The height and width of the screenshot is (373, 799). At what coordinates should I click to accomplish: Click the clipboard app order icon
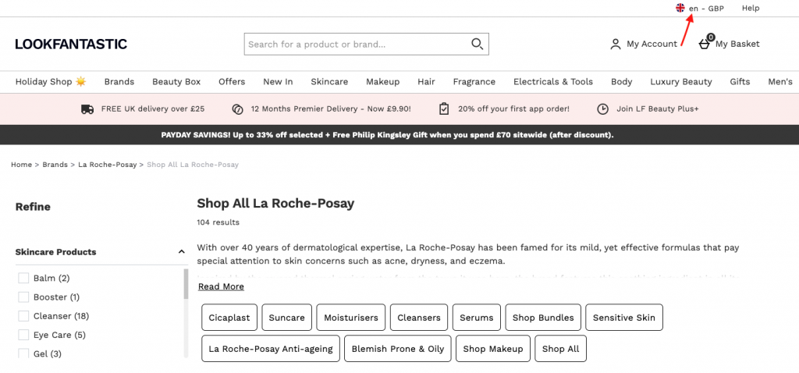[444, 109]
